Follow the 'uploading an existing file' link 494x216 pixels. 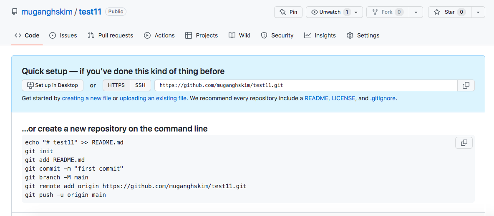[x=153, y=98]
